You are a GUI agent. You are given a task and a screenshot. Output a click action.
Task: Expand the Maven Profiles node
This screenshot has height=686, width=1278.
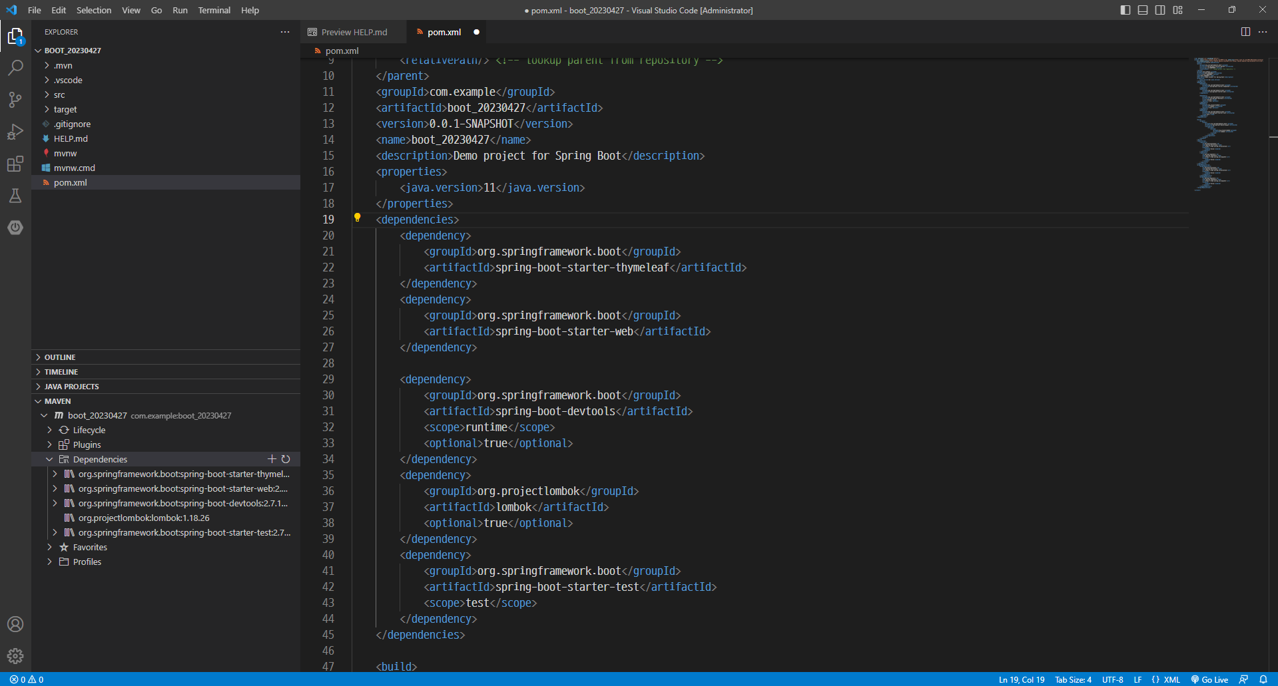coord(165,562)
